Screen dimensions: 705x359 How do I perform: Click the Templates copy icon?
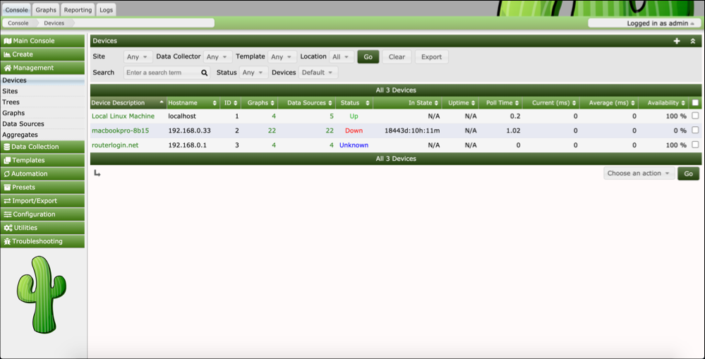click(7, 160)
